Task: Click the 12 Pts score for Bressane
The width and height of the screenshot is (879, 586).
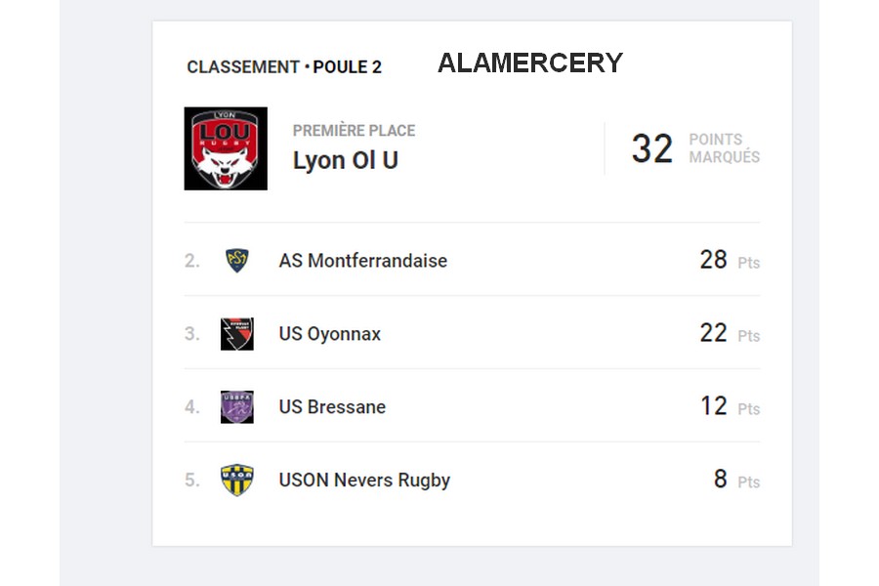Action: click(714, 406)
